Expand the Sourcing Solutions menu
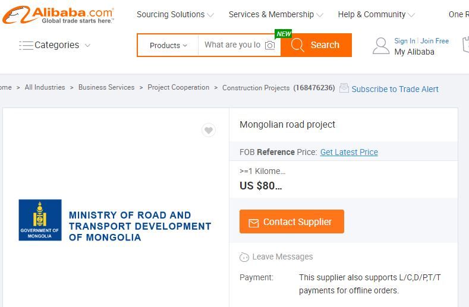Viewport: 469px width, 307px height. click(175, 14)
